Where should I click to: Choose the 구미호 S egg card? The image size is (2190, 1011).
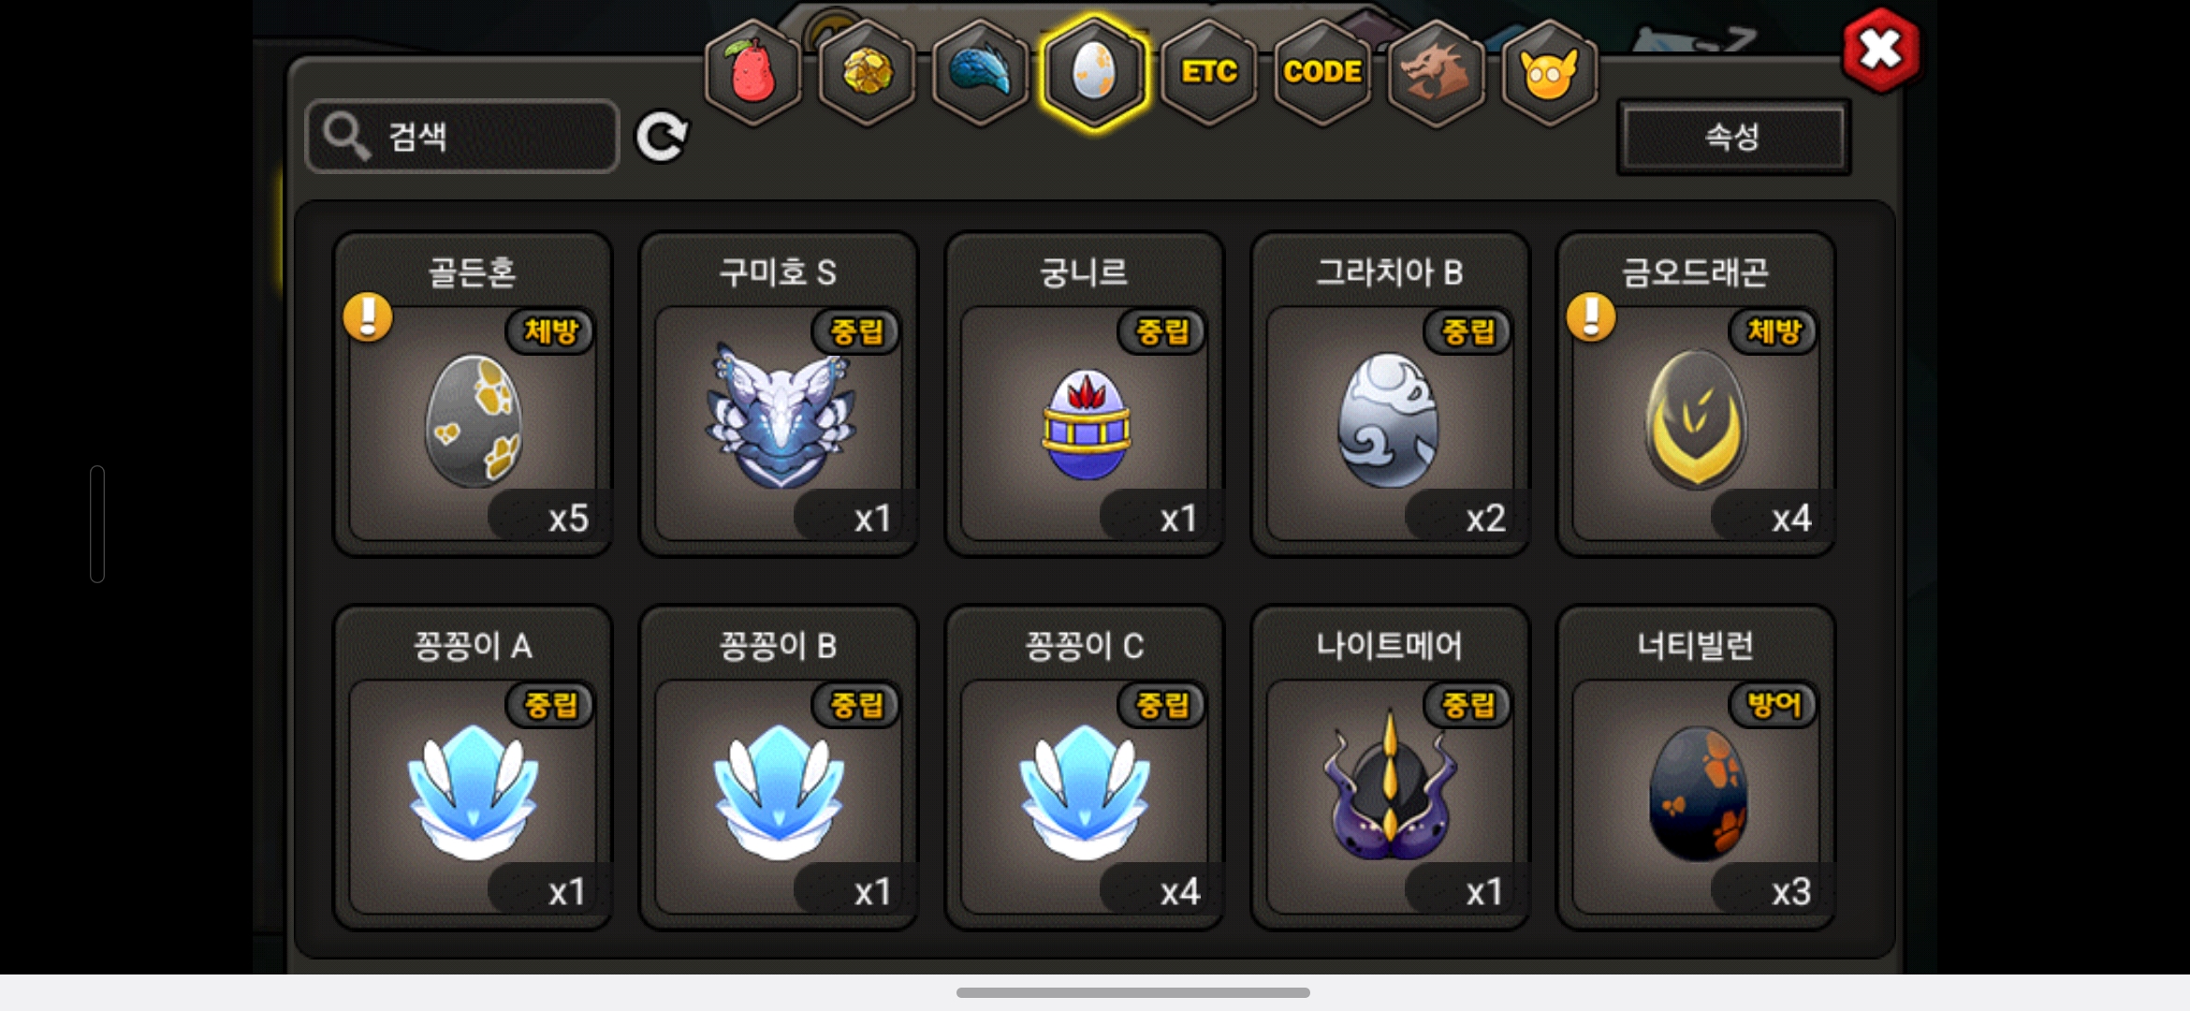(779, 394)
